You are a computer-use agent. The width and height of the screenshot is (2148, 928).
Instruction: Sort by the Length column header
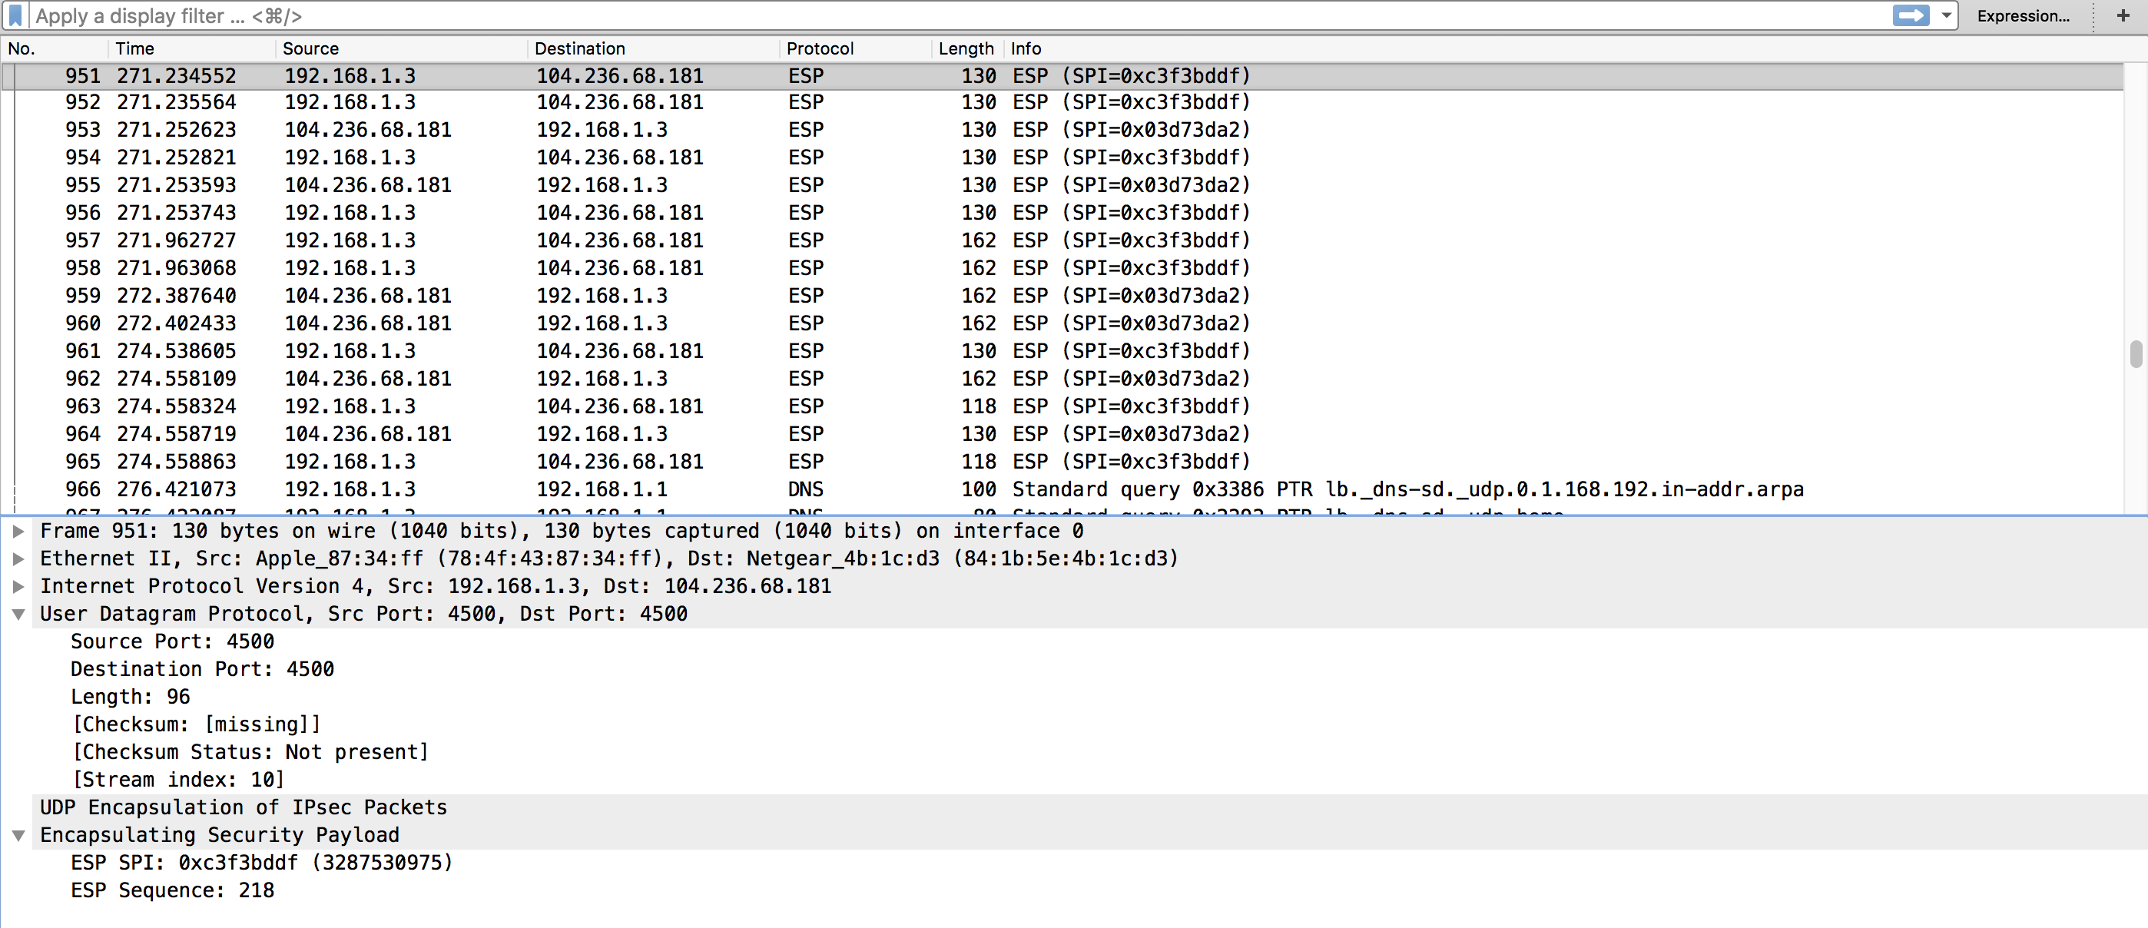965,48
